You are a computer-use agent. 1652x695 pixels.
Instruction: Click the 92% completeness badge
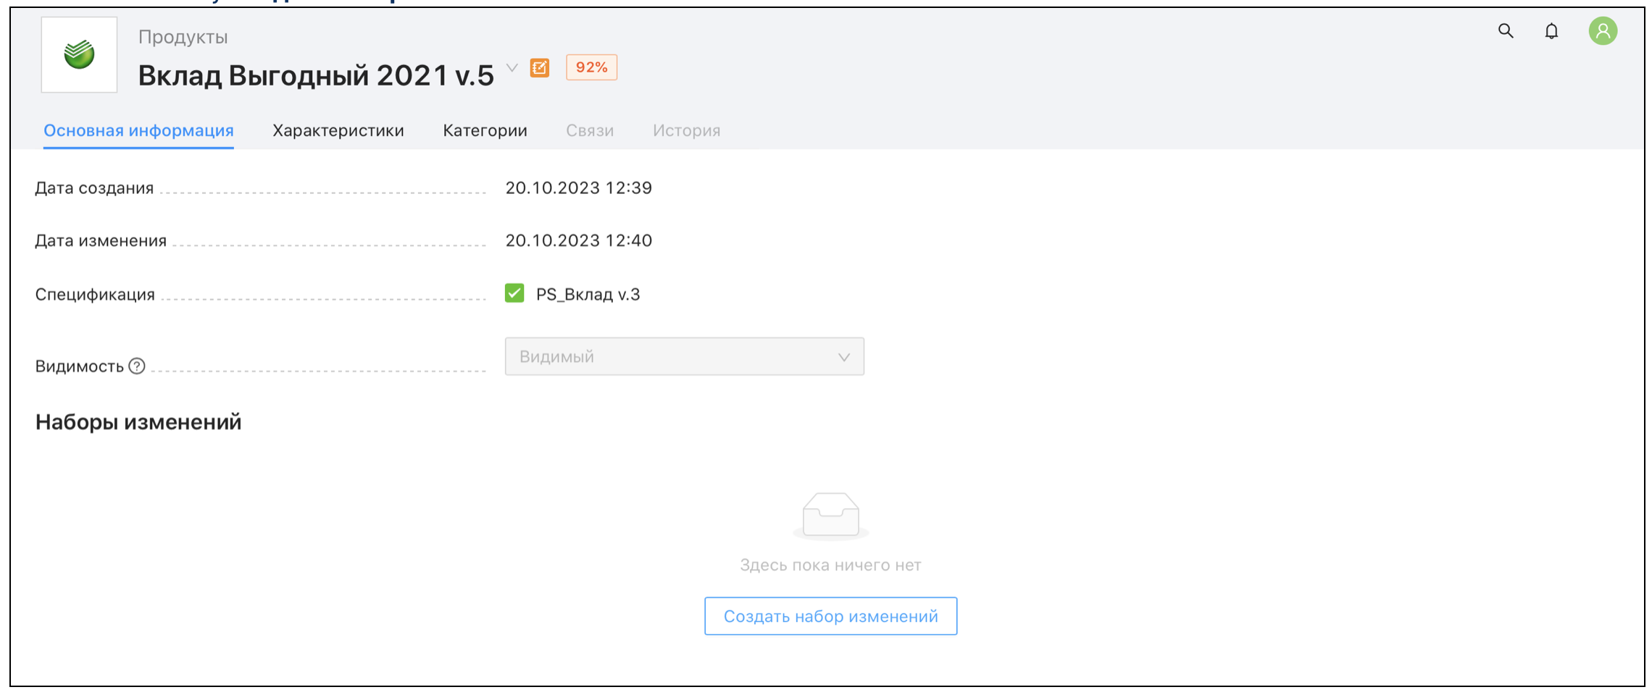591,67
